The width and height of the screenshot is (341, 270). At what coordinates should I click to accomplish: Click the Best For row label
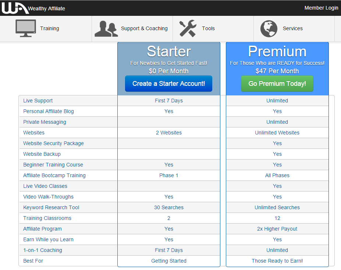(x=33, y=261)
